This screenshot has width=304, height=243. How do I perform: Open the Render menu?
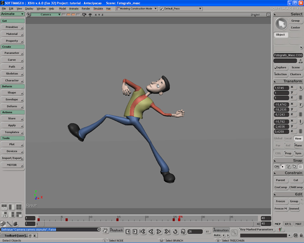(85, 9)
